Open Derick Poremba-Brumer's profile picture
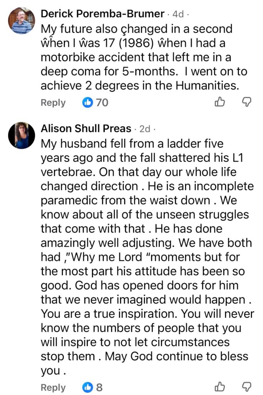Screen dimensions: 263x395 click(x=22, y=21)
